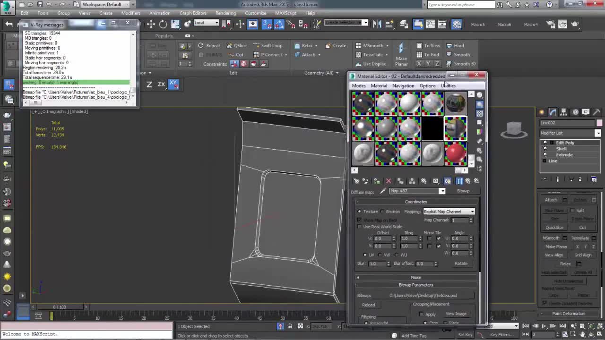Toggle Show Shaded Material in Viewport

448,181
